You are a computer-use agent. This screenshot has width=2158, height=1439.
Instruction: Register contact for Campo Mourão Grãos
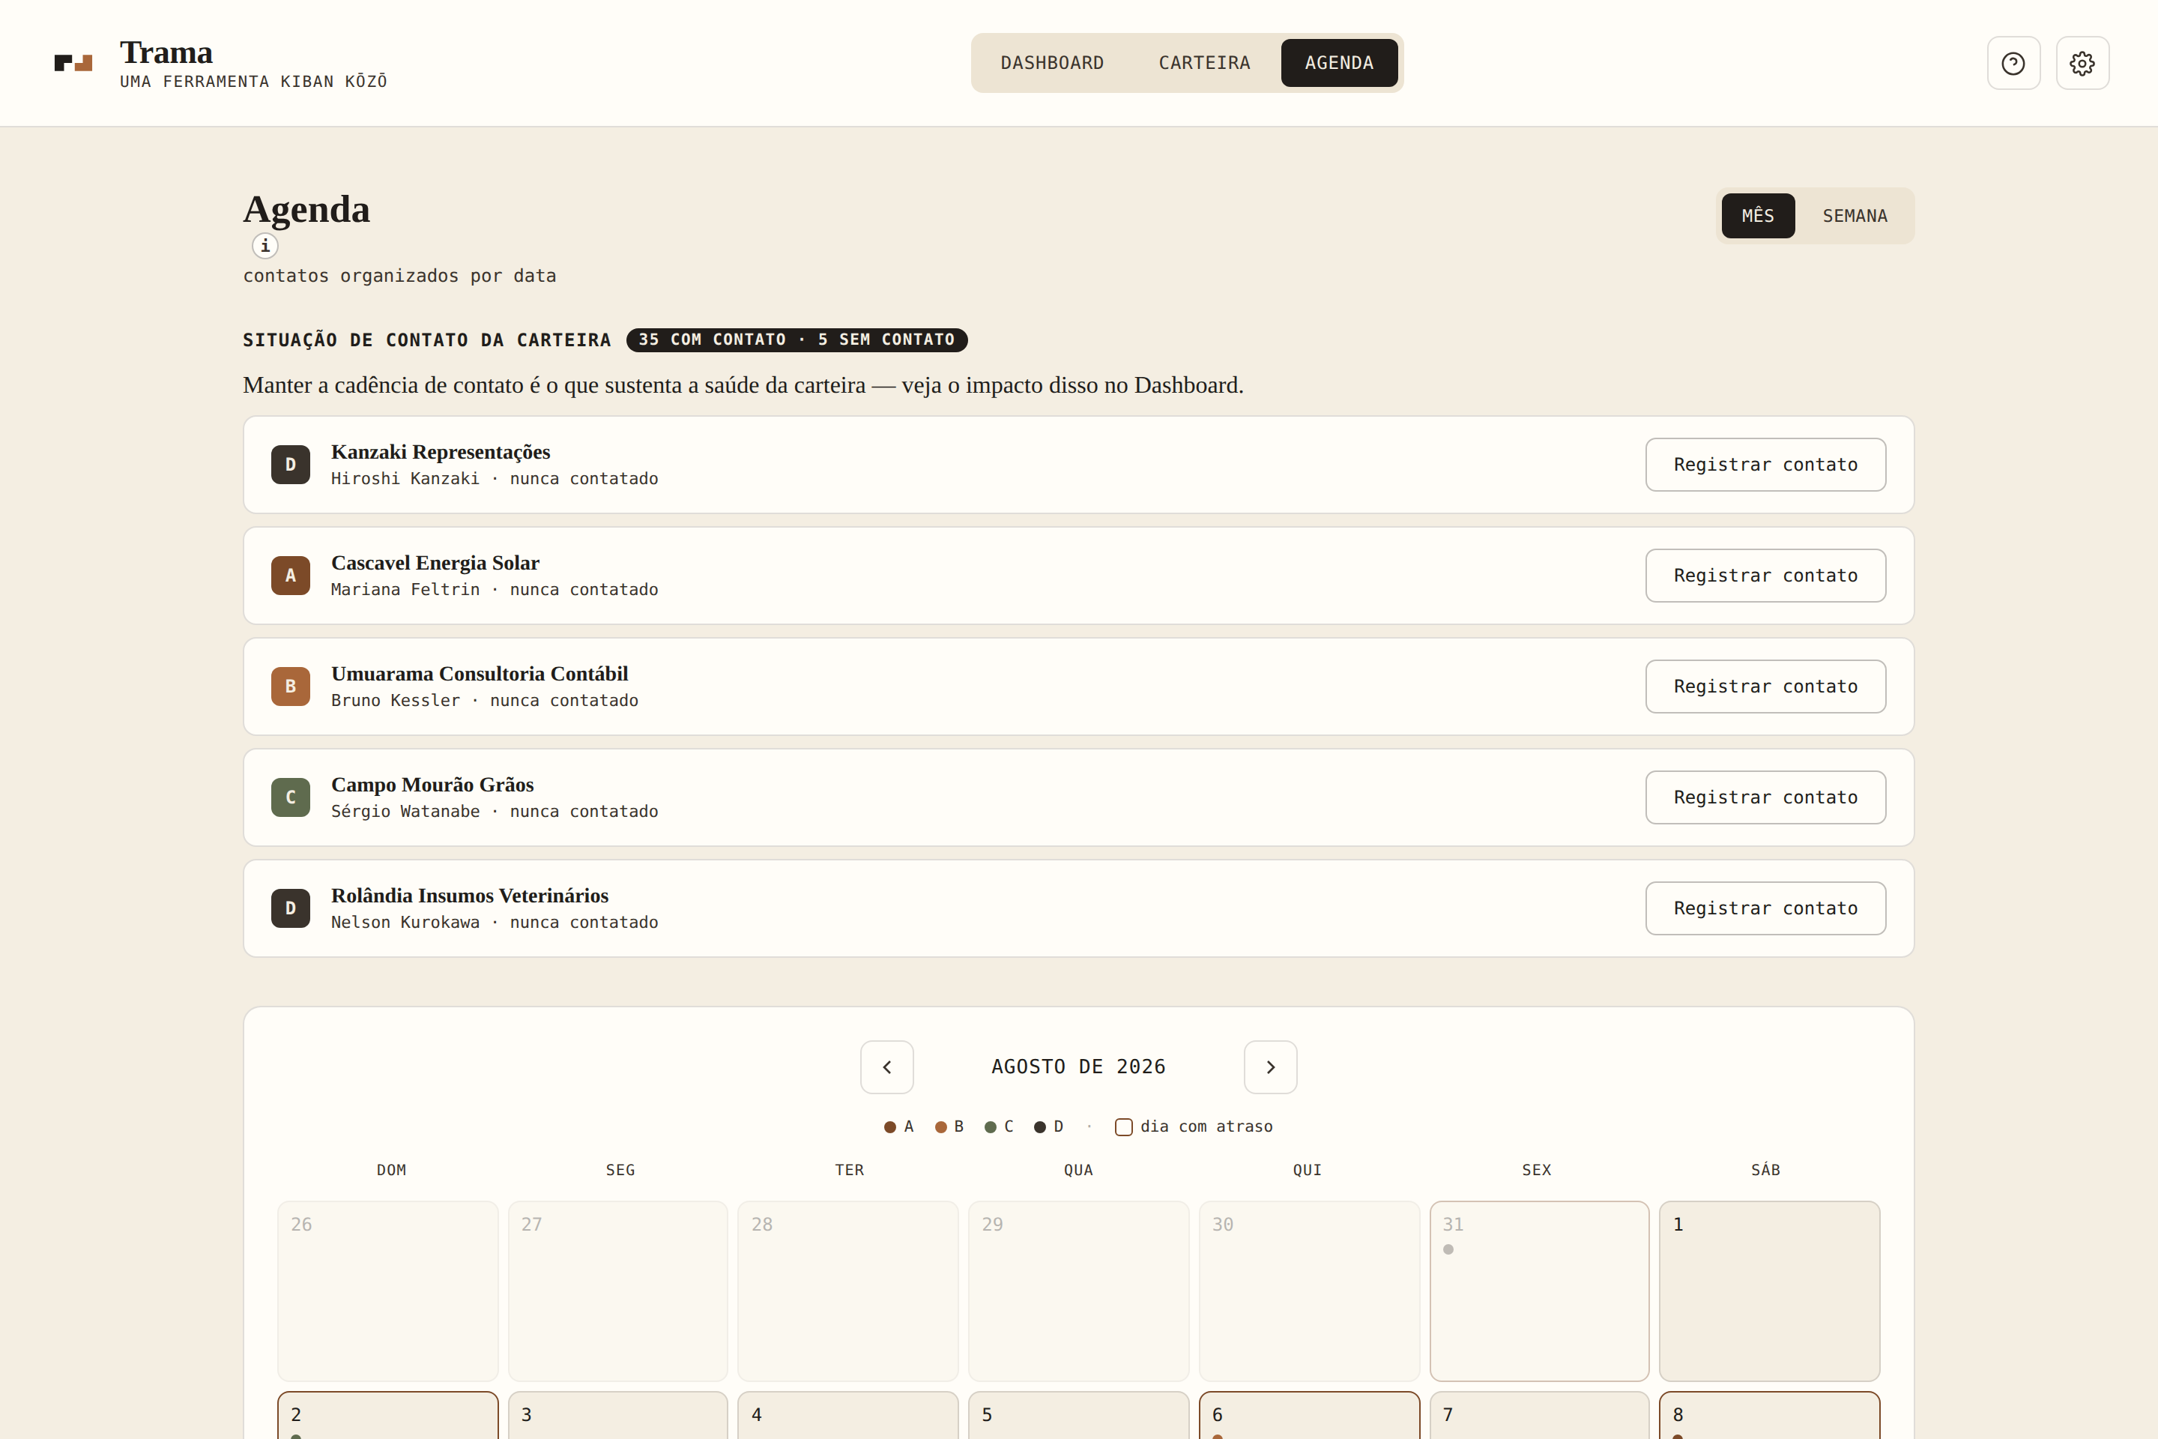[x=1765, y=797]
